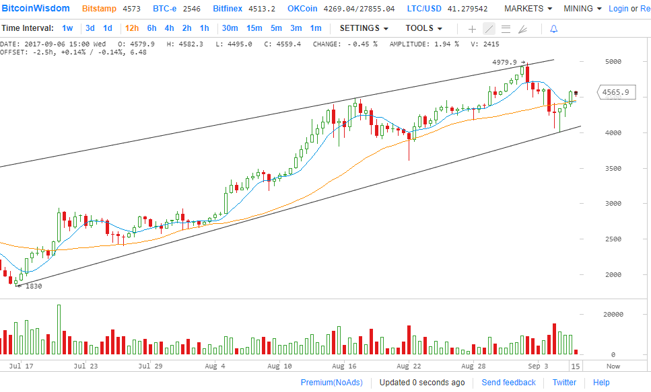Open the Send feedback link
The height and width of the screenshot is (392, 651).
(x=508, y=382)
